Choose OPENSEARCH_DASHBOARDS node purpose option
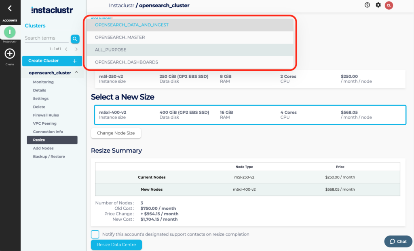This screenshot has width=414, height=251. tap(126, 62)
